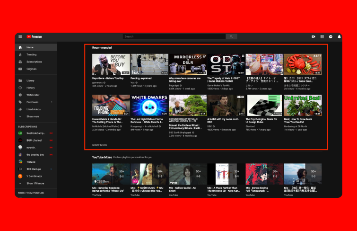Open the notifications bell
The image size is (357, 231).
click(339, 36)
